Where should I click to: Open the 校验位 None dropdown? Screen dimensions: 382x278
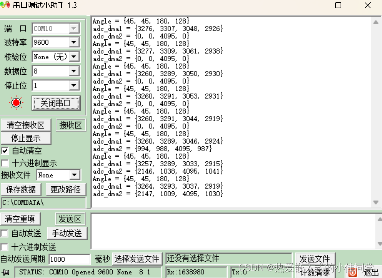point(74,57)
